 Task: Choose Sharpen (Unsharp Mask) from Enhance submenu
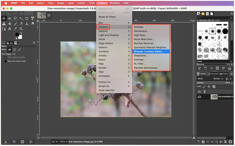149,52
